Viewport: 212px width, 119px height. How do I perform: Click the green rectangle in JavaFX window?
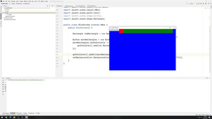[148, 31]
